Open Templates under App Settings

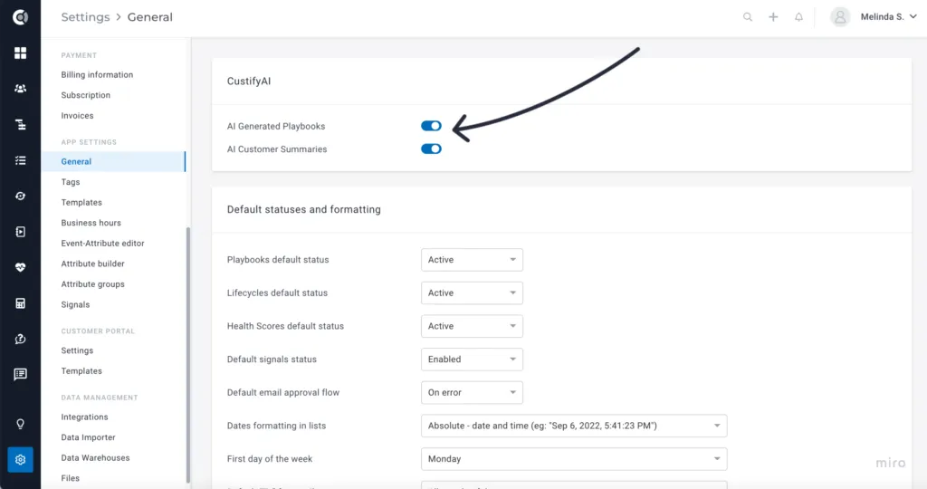81,202
